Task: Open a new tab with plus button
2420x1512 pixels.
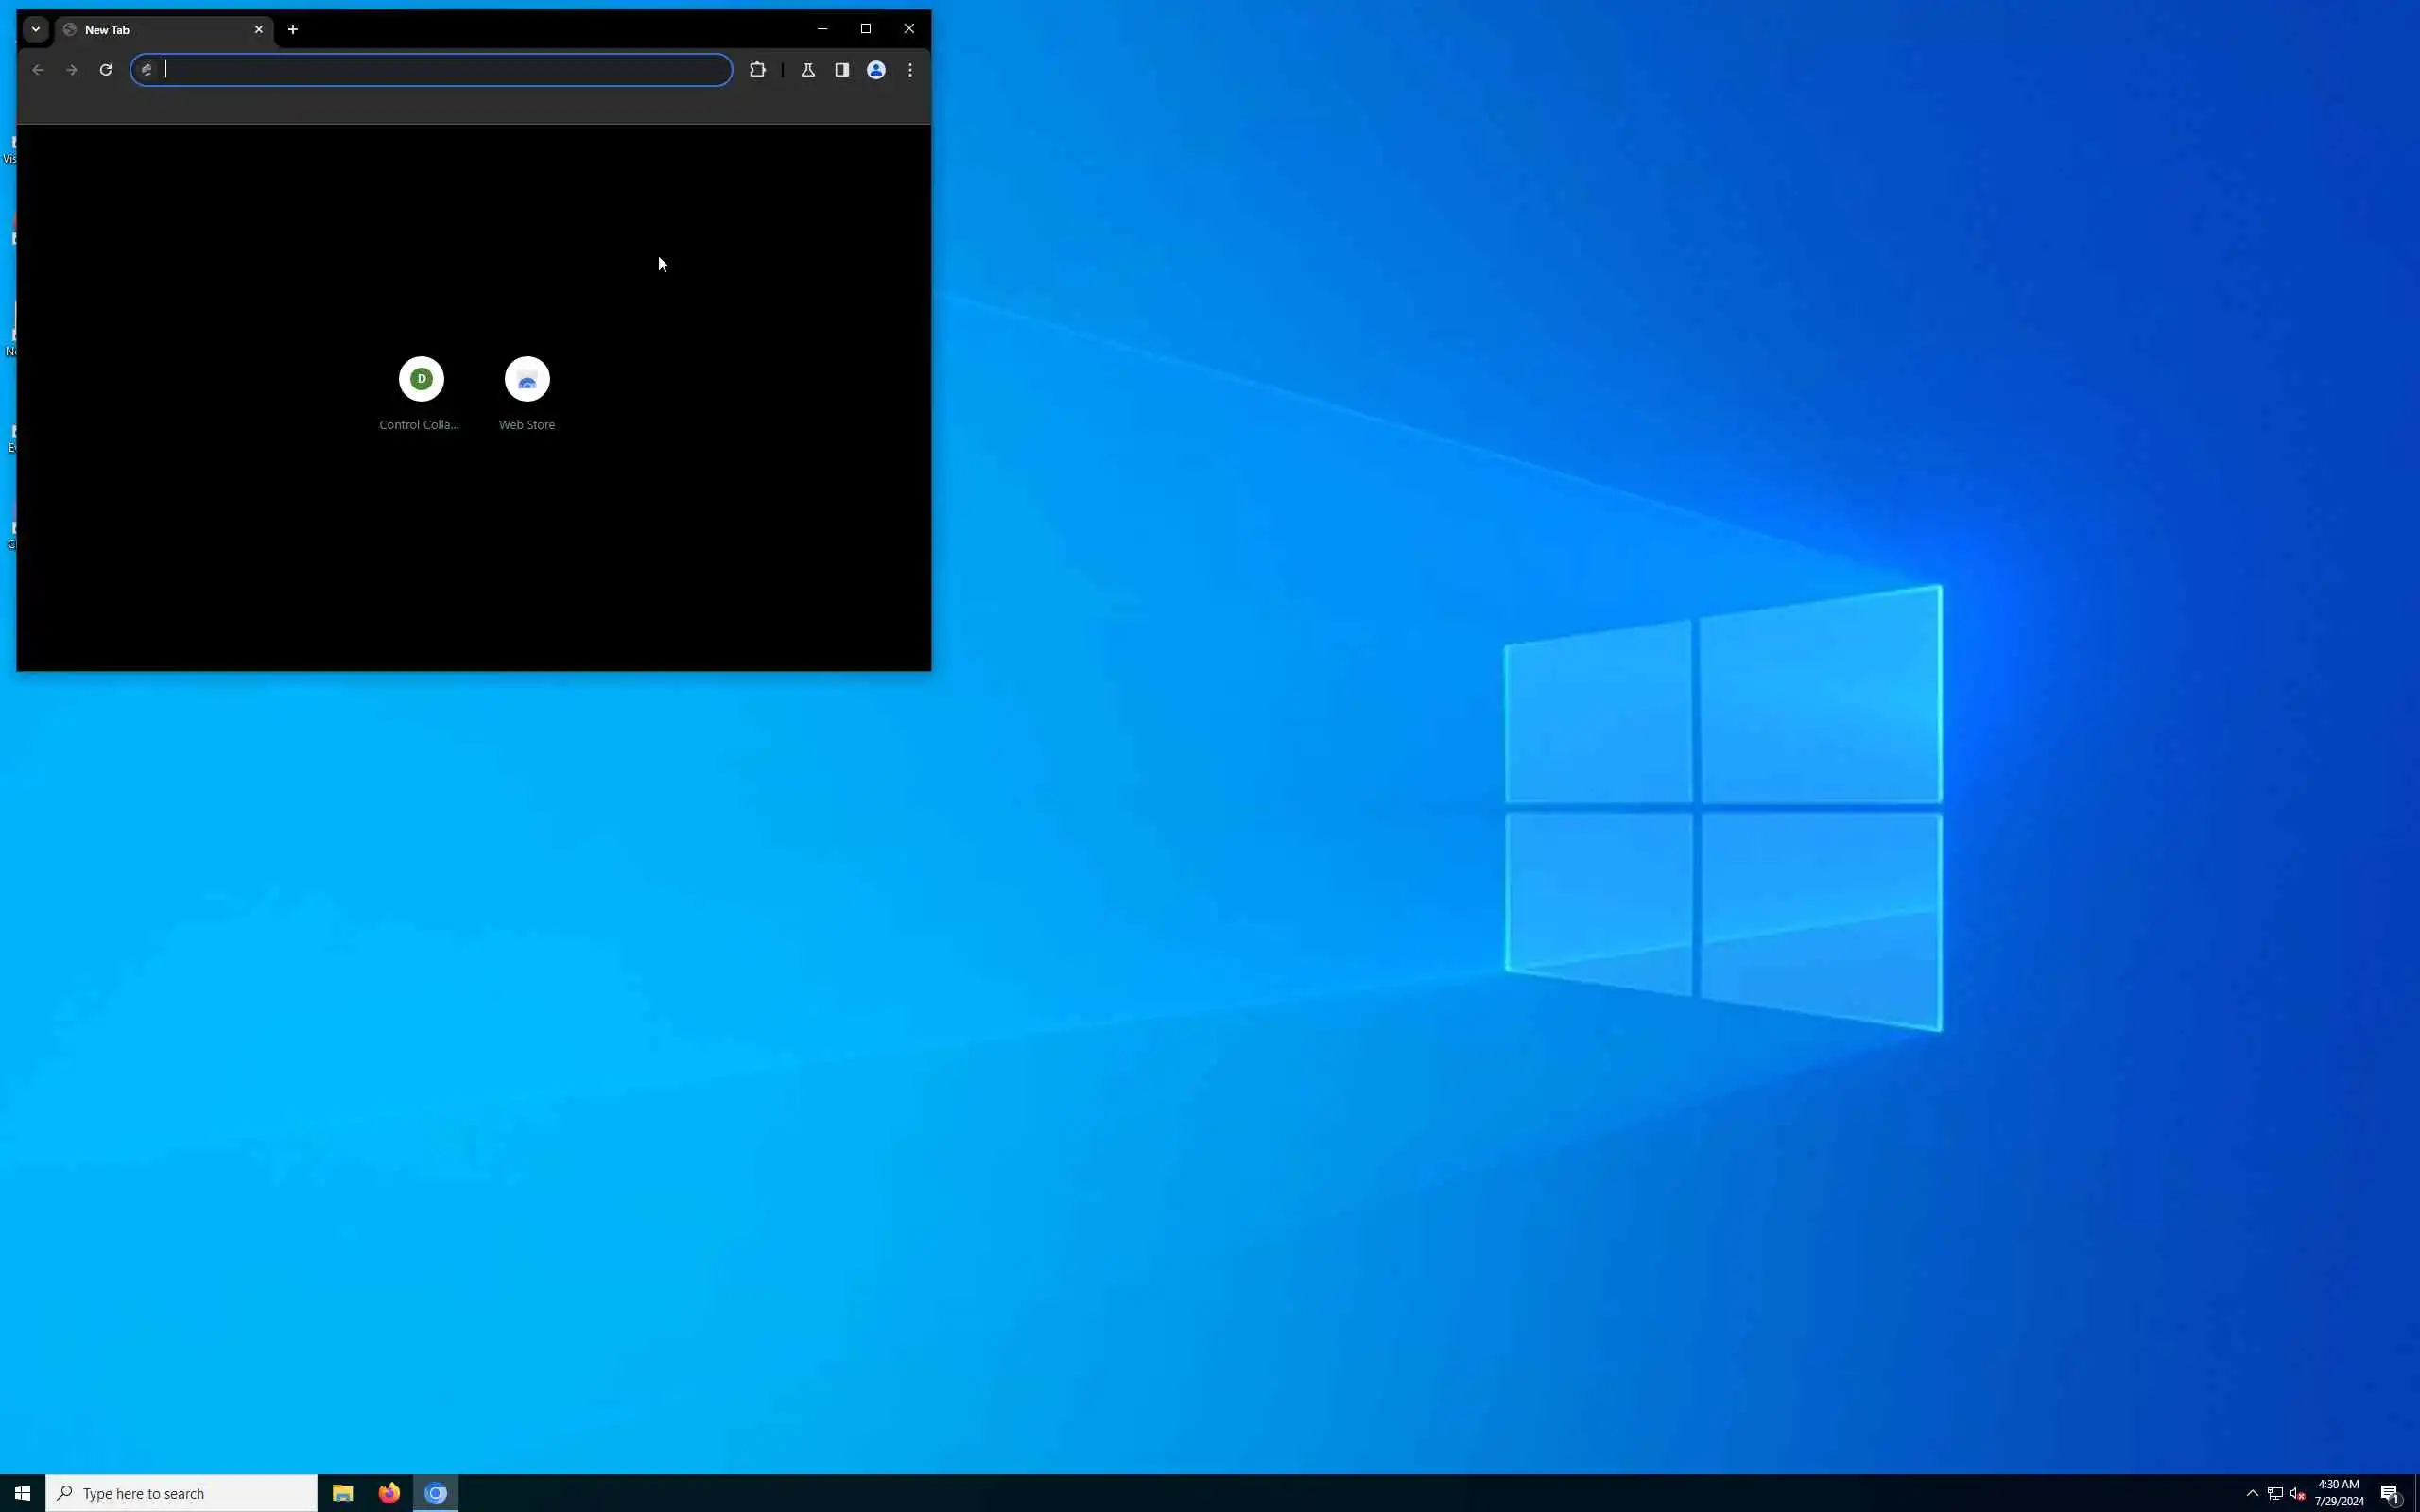Action: pyautogui.click(x=293, y=29)
